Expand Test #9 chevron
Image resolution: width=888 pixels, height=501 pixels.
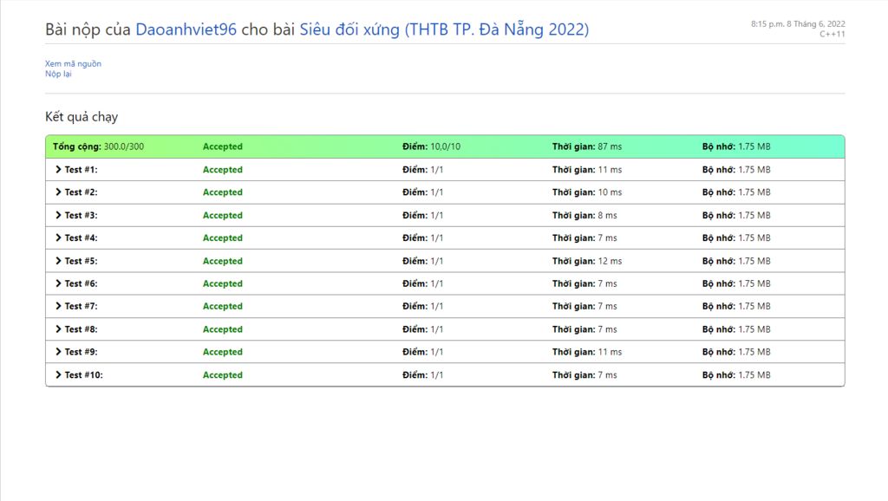[58, 352]
